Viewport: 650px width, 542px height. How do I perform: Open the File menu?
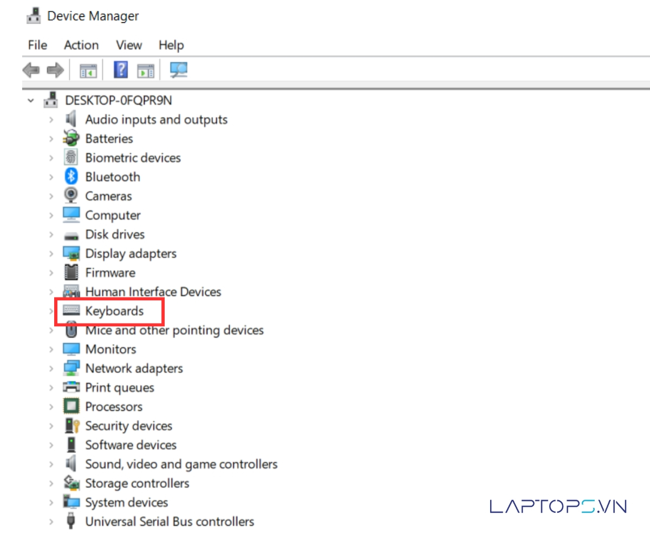pos(37,45)
